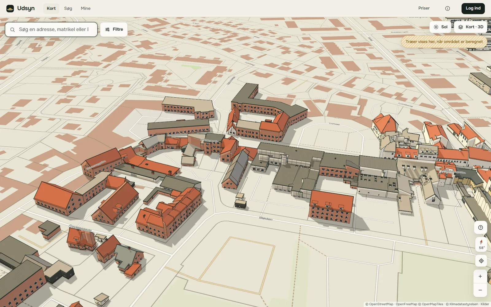The height and width of the screenshot is (307, 491).
Task: Focus the address search field
Action: (51, 29)
